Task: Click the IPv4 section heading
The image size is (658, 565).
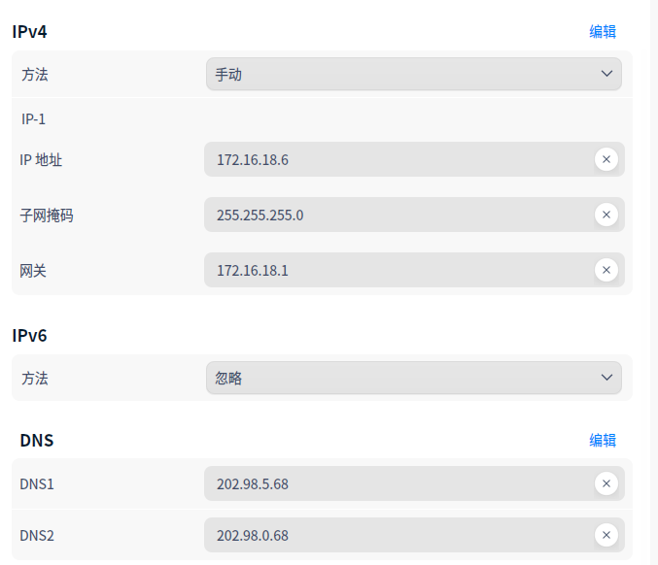Action: 29,31
